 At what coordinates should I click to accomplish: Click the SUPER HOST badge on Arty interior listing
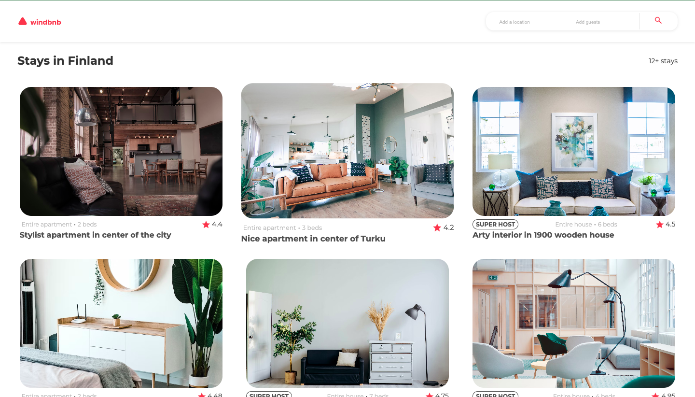point(495,225)
